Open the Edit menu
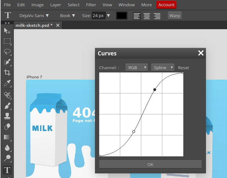 click(x=21, y=5)
